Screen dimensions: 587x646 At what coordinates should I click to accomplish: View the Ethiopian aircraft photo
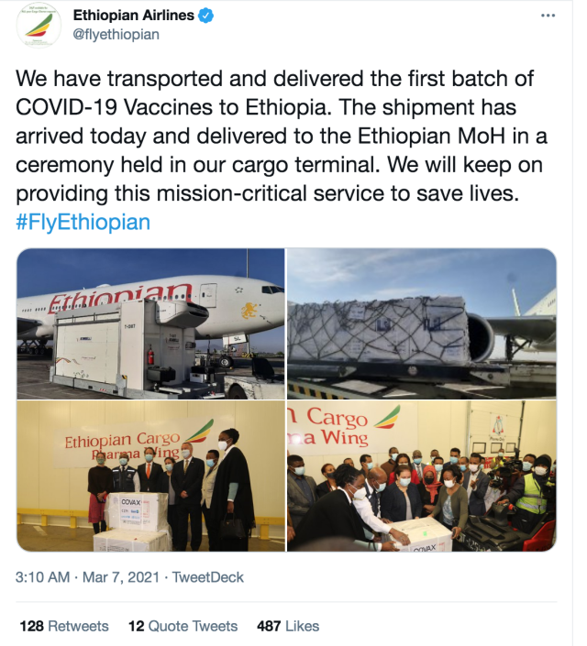pos(150,323)
